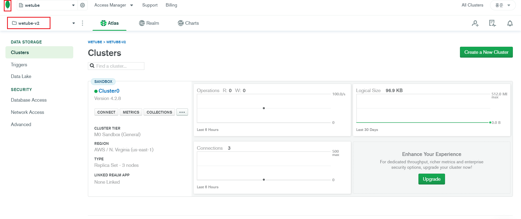Click the Upgrade button

(431, 179)
